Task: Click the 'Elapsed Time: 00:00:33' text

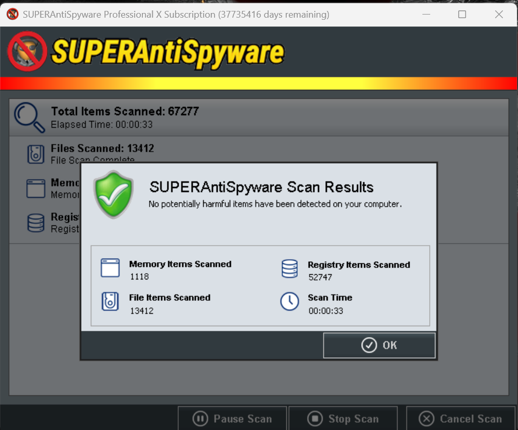Action: tap(102, 125)
